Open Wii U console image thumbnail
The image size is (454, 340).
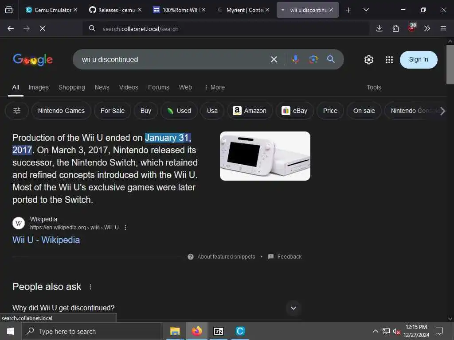(x=265, y=156)
